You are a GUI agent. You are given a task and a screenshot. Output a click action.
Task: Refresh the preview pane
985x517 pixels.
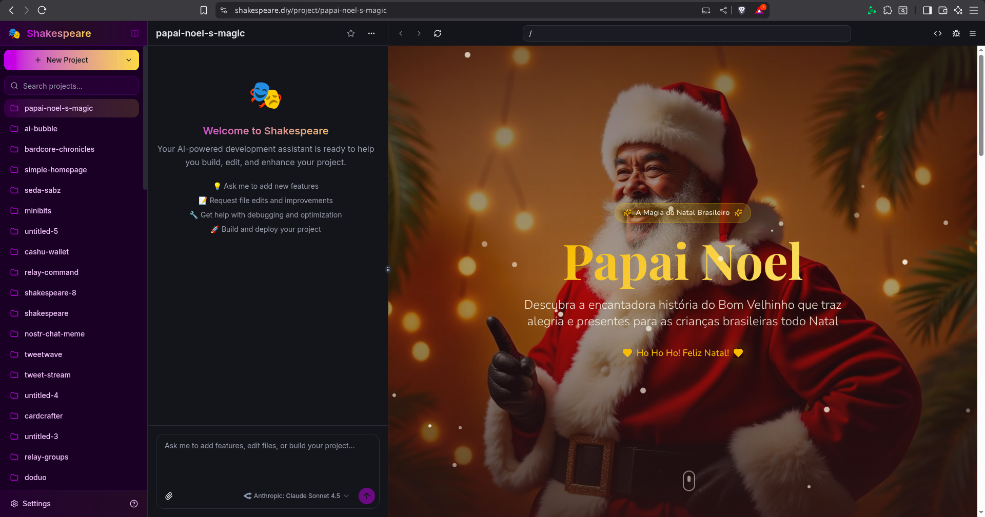click(438, 33)
